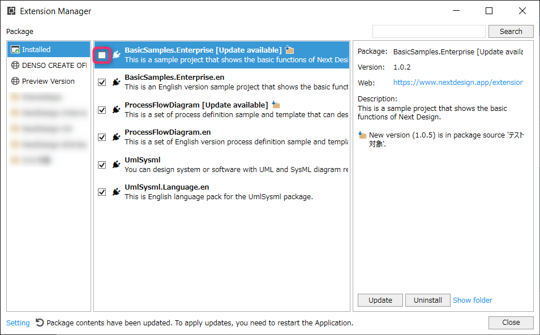Click the Installed package source icon
This screenshot has width=540, height=335.
pos(15,50)
